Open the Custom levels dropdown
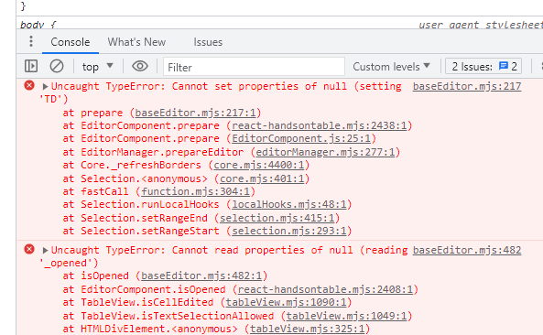543x335 pixels. pyautogui.click(x=391, y=67)
